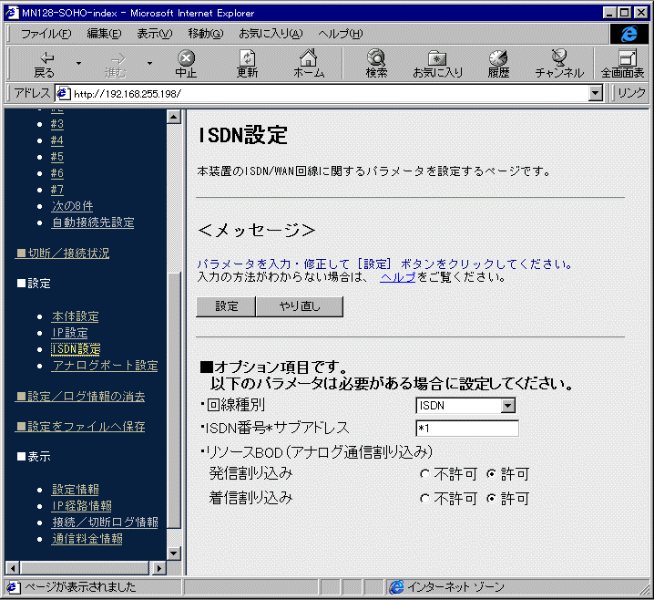This screenshot has width=654, height=600.
Task: Click the sidebar horizontal scrollbar thumb
Action: coord(85,568)
